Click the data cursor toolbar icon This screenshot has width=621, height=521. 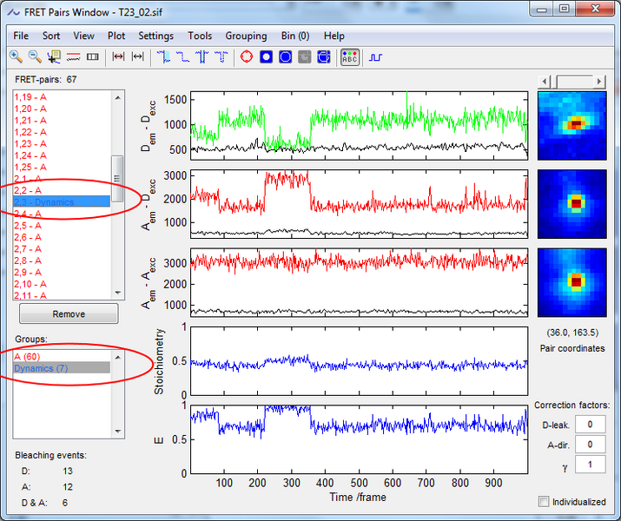tap(54, 57)
